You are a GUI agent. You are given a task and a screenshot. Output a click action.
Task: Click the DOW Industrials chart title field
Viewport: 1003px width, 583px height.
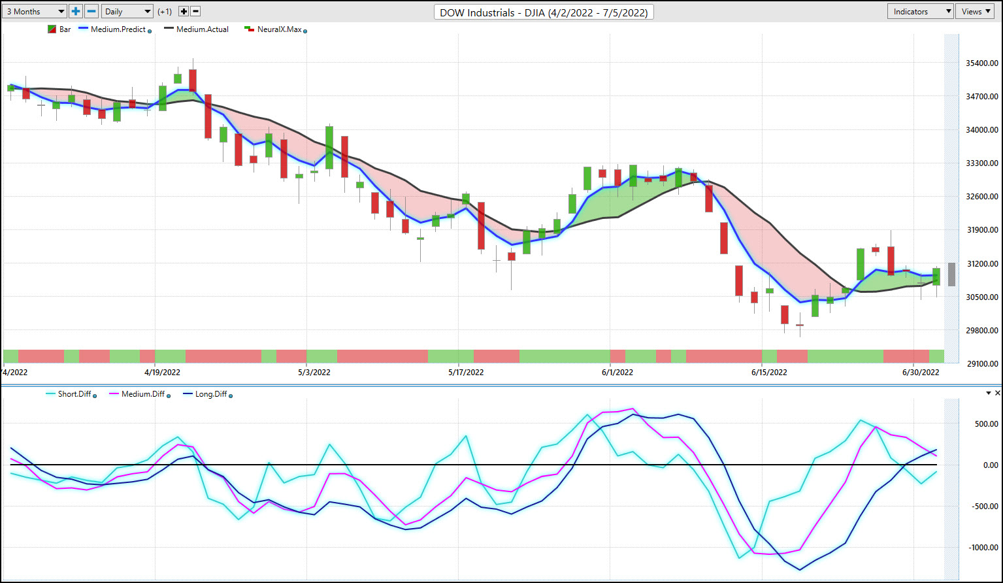point(544,12)
